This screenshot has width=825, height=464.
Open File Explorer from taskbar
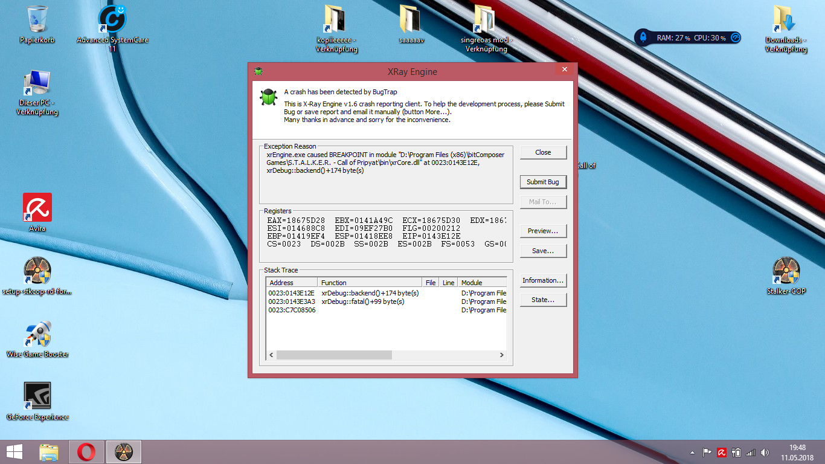click(x=49, y=452)
